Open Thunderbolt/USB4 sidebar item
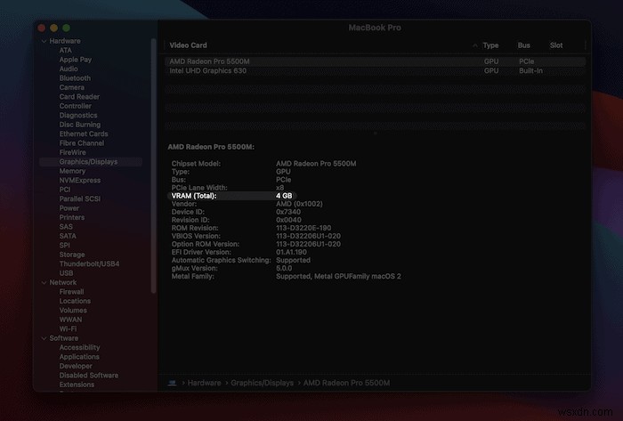The image size is (623, 421). [89, 264]
